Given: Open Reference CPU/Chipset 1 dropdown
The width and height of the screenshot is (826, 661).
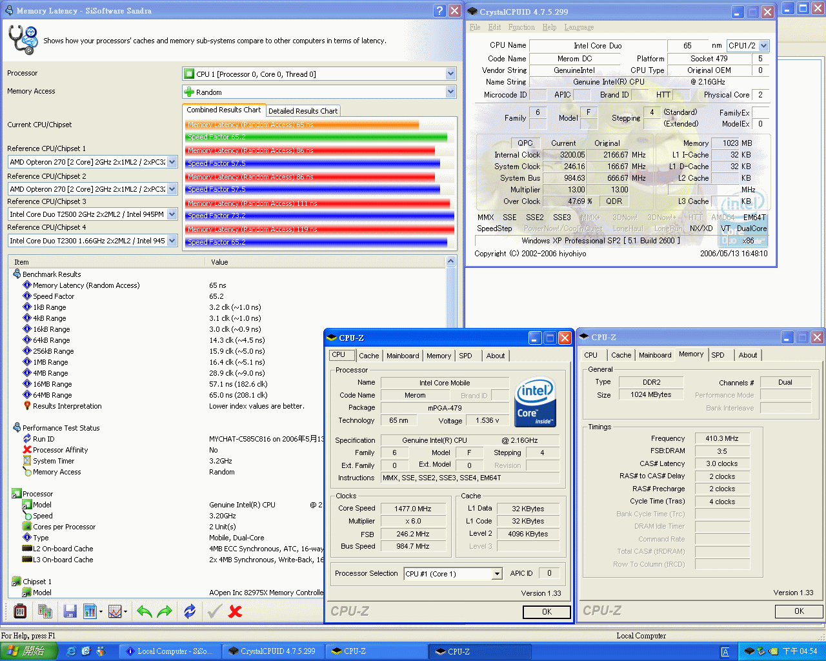Looking at the screenshot, I should tap(172, 162).
